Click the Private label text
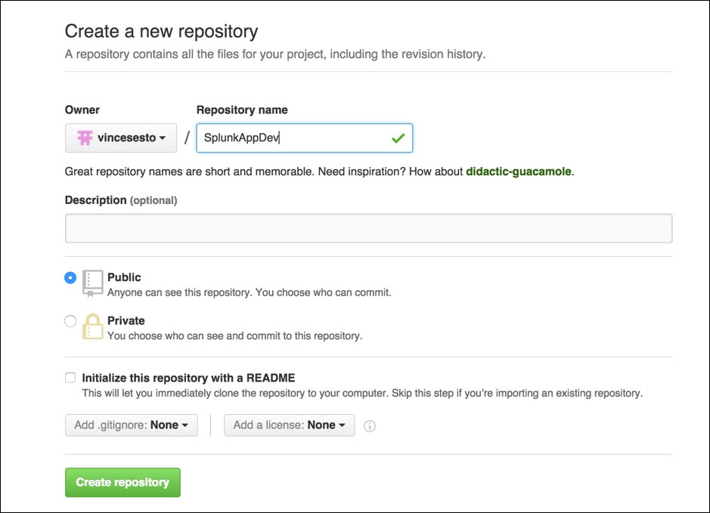The width and height of the screenshot is (710, 513). 126,320
